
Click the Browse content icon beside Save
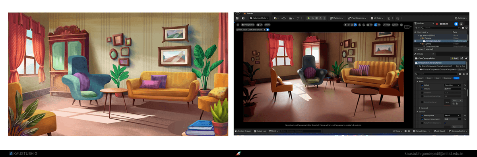[x=243, y=18]
